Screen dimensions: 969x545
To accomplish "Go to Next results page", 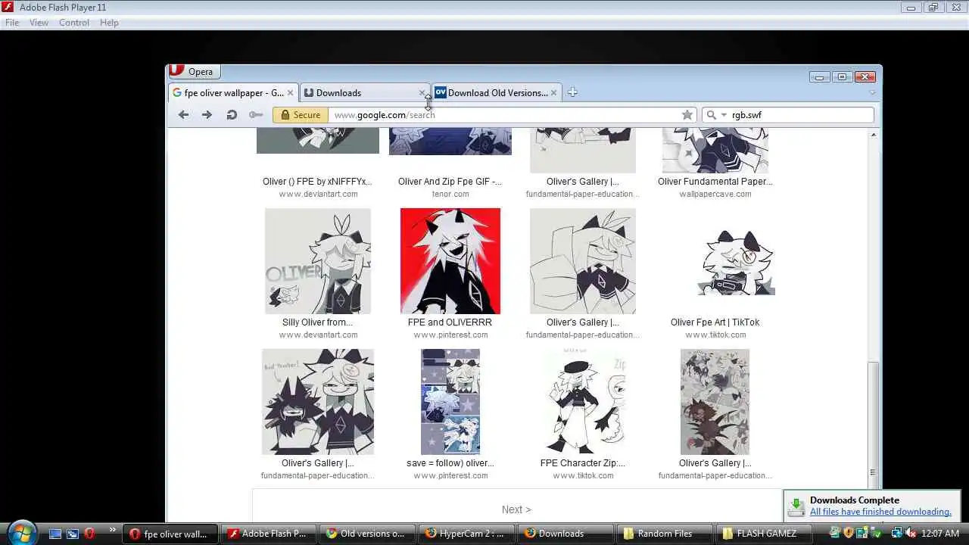I will point(516,509).
